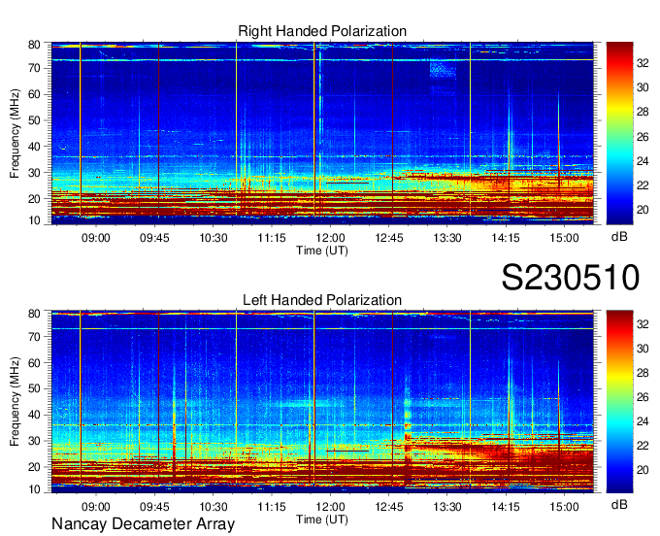
Task: Click Right Handed plot's 12:45 time tick
Action: click(389, 238)
